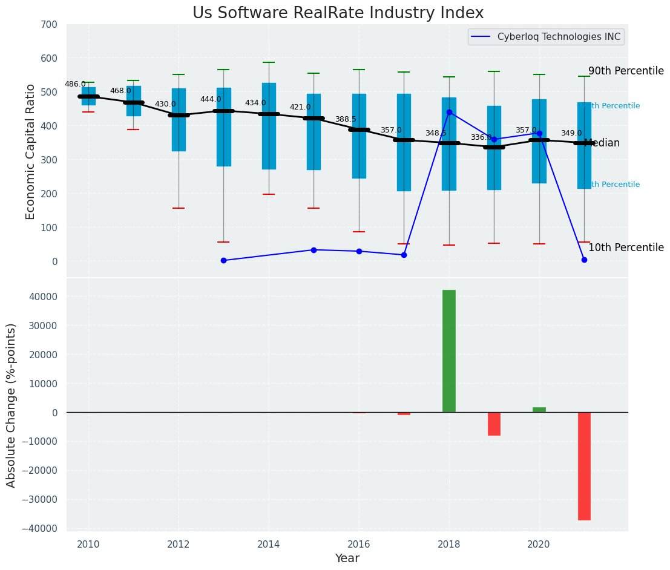The width and height of the screenshot is (670, 570).
Task: Click the 2015 blue data point
Action: (x=314, y=250)
